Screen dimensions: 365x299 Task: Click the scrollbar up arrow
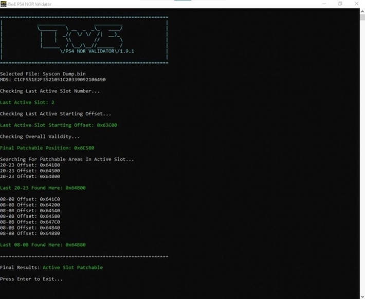click(x=362, y=11)
